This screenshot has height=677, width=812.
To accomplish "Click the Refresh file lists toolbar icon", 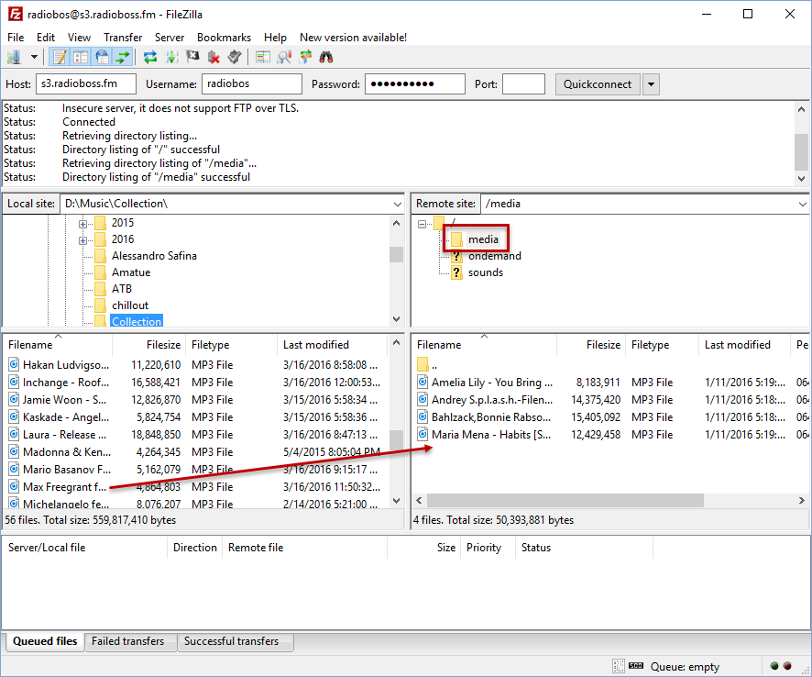I will (x=150, y=57).
